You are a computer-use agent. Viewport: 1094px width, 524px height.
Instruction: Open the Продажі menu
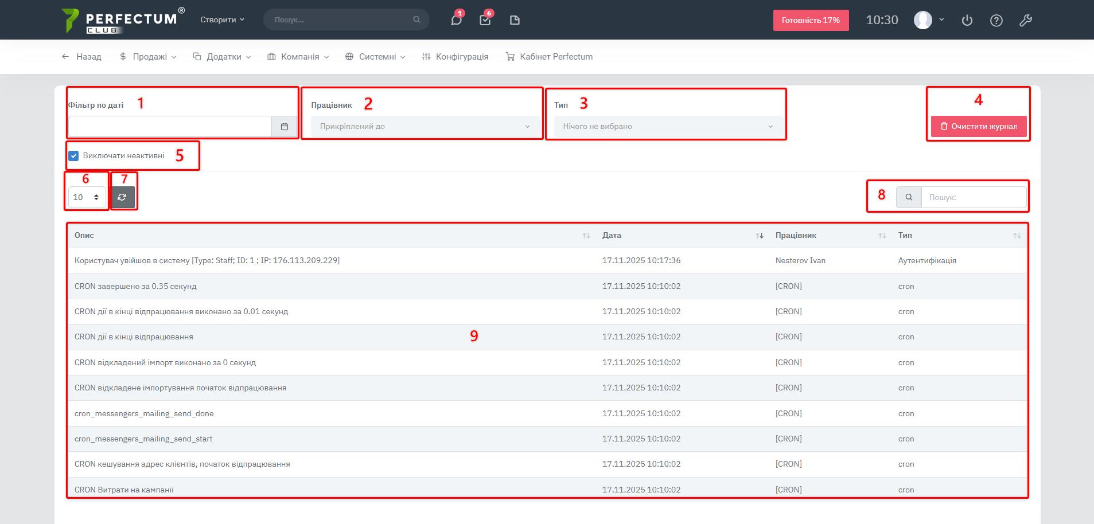click(x=148, y=57)
